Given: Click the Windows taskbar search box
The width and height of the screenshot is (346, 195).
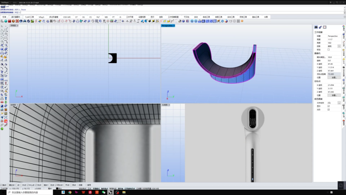Looking at the screenshot, I should pyautogui.click(x=30, y=192).
